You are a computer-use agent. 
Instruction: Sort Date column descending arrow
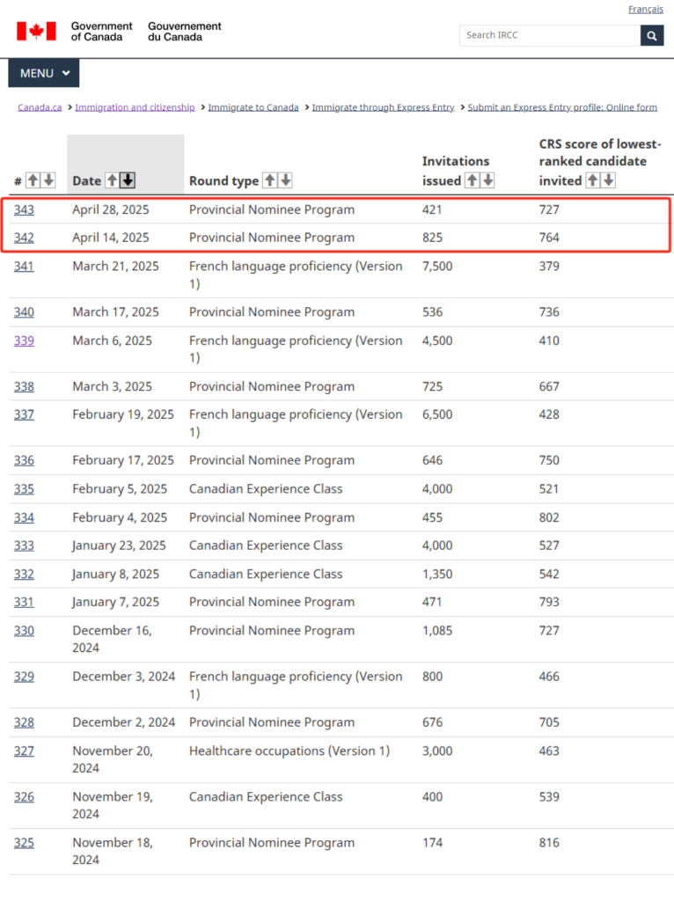pyautogui.click(x=128, y=180)
